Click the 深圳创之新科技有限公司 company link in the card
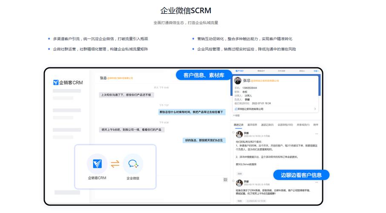The image size is (386, 213). [x=250, y=109]
